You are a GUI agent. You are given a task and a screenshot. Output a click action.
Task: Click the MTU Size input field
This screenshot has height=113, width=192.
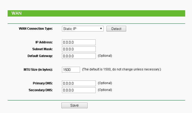(x=71, y=70)
